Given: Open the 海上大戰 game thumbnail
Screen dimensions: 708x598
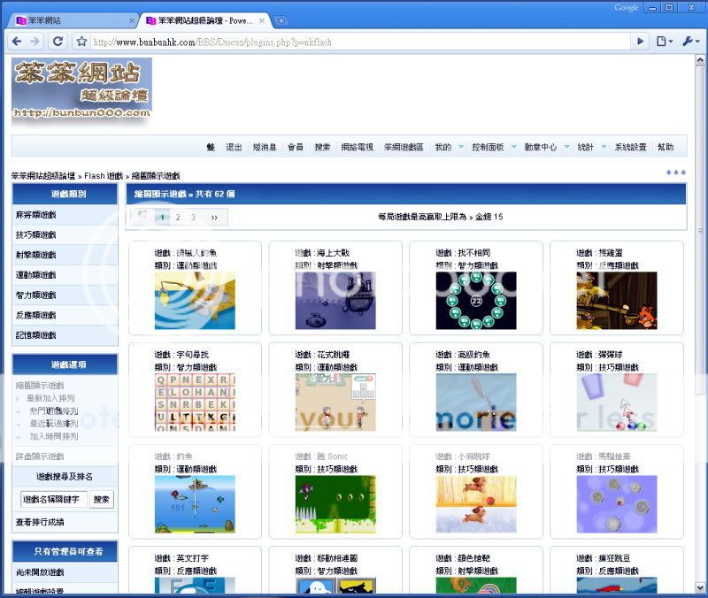Looking at the screenshot, I should coord(335,301).
